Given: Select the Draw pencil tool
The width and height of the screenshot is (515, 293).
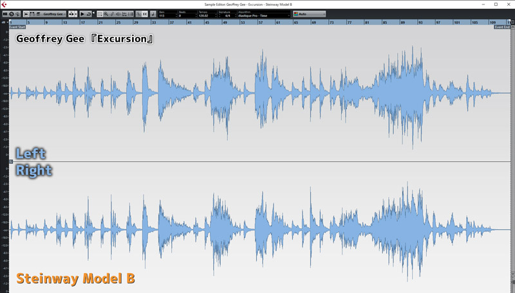Looking at the screenshot, I should (112, 14).
